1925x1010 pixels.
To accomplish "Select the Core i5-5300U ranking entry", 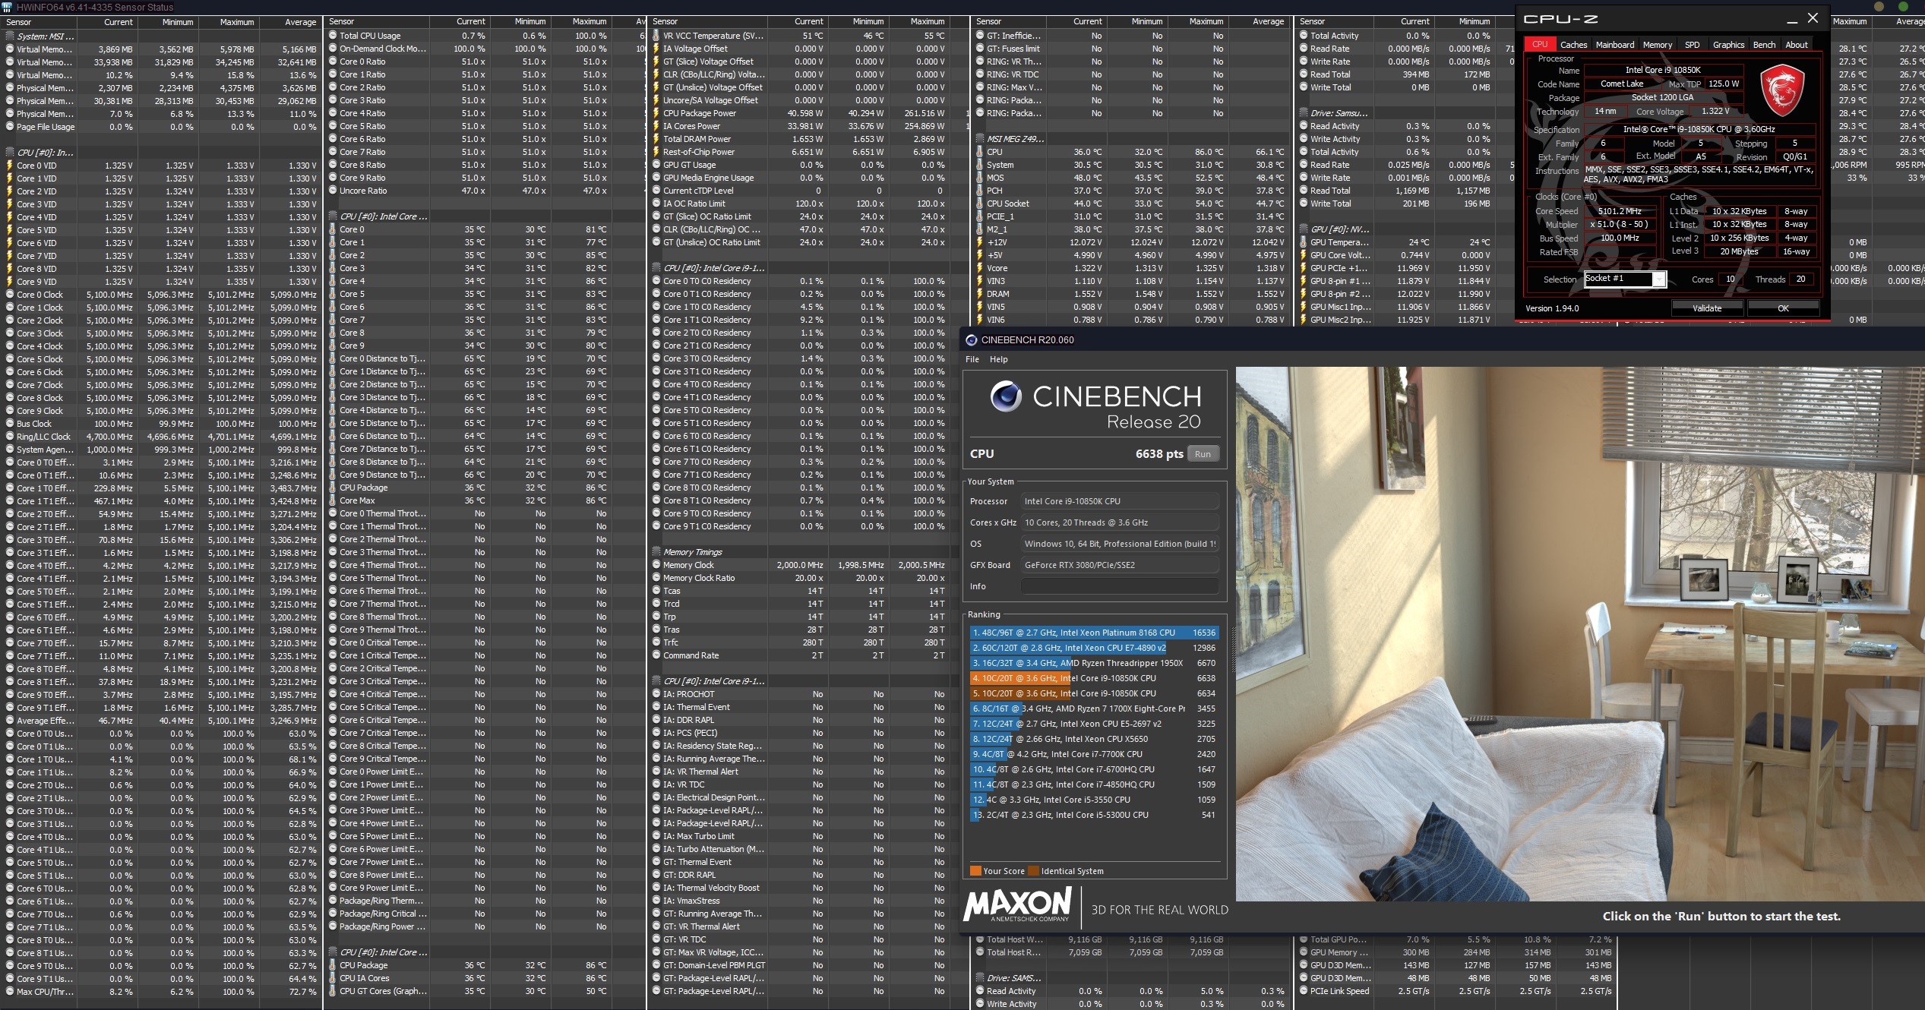I will click(1094, 815).
